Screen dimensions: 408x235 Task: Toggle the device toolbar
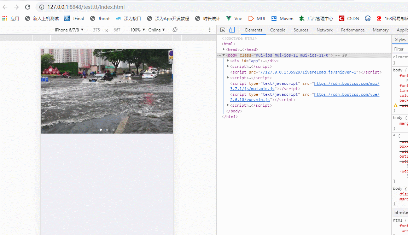click(232, 30)
